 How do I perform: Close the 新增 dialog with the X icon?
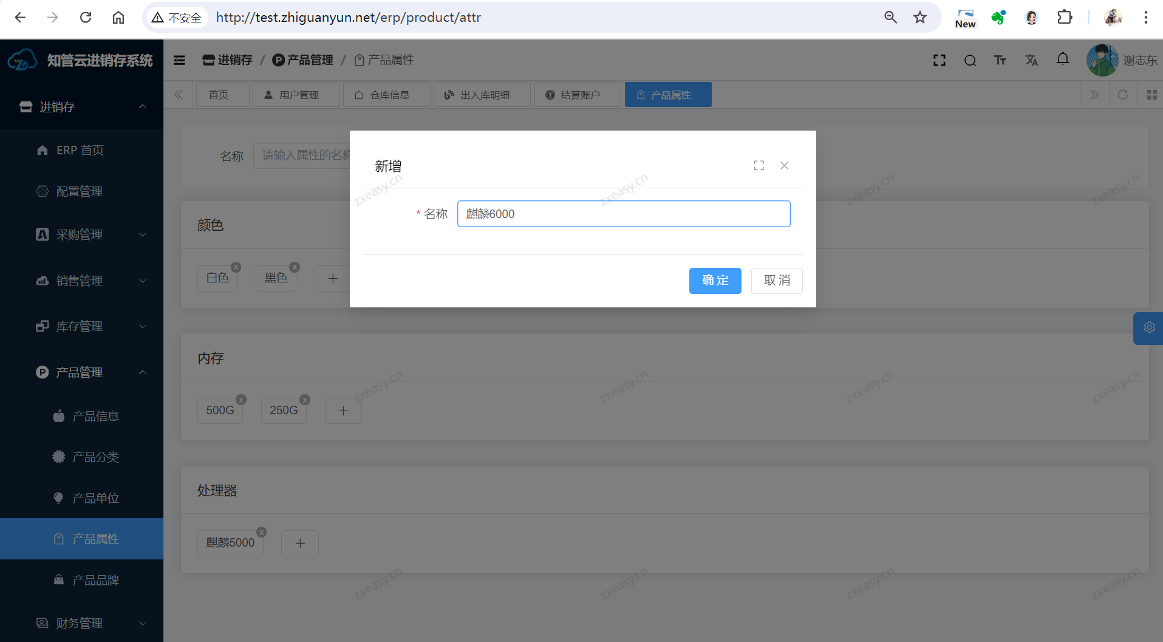[784, 166]
